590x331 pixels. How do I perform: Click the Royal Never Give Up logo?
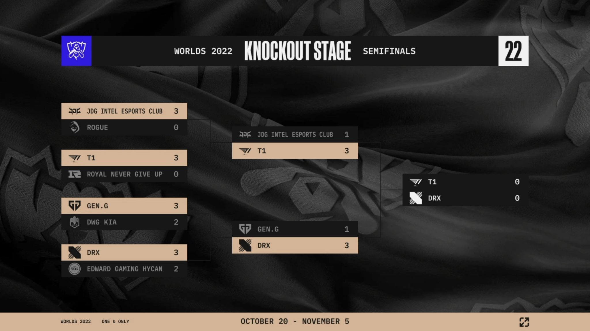coord(75,174)
